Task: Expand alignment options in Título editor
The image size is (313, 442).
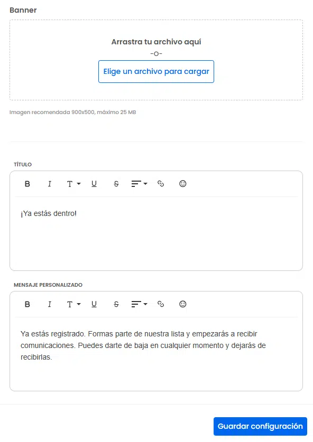Action: [x=139, y=184]
